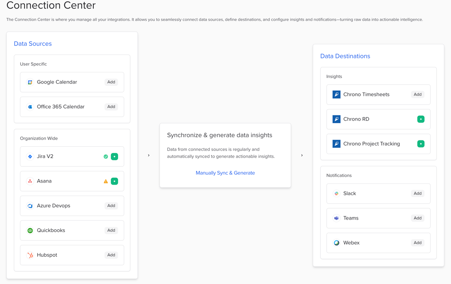This screenshot has height=284, width=451.
Task: Click the Chrono Project Tracking logo icon
Action: pos(337,144)
